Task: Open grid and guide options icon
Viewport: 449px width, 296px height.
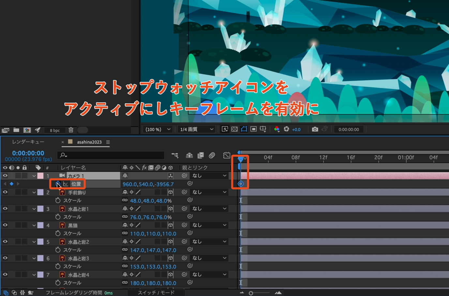Action: click(263, 129)
